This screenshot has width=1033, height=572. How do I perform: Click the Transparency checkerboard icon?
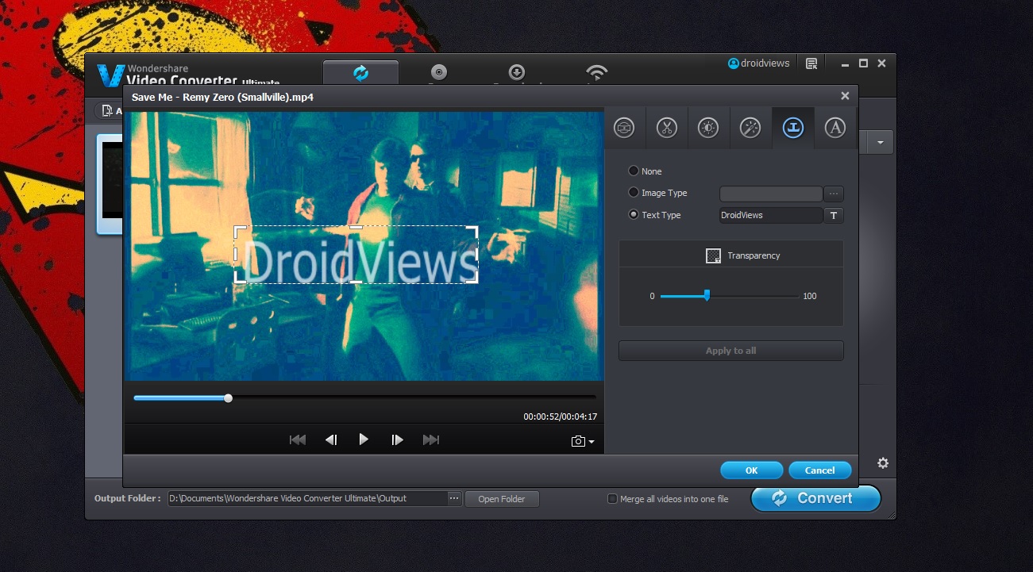pyautogui.click(x=713, y=255)
